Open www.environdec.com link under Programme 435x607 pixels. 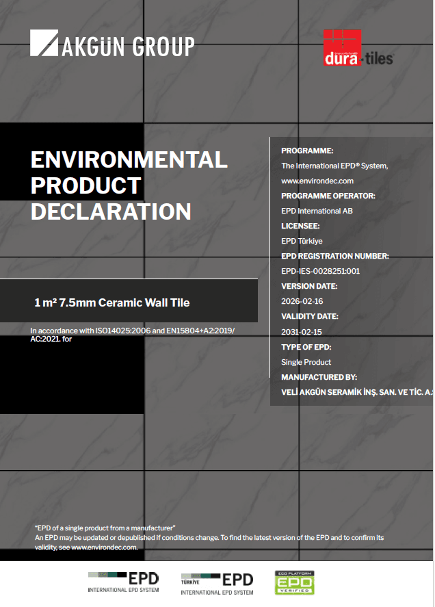click(x=317, y=181)
